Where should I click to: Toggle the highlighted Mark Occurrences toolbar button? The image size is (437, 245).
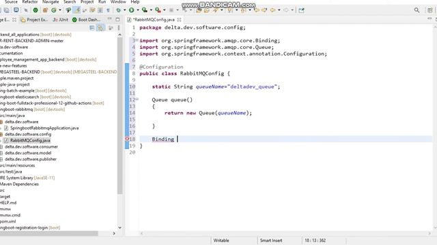pos(76,10)
